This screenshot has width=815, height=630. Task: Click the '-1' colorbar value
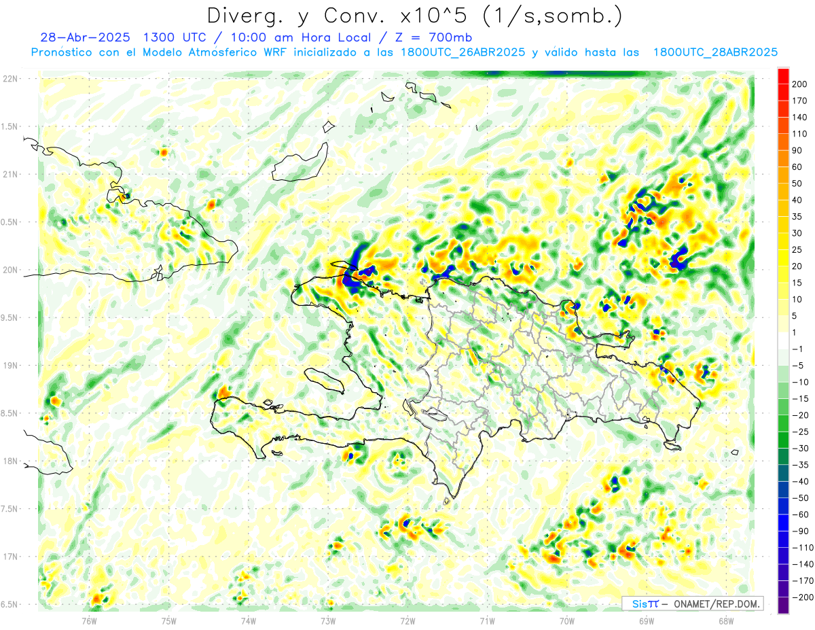[x=797, y=349]
